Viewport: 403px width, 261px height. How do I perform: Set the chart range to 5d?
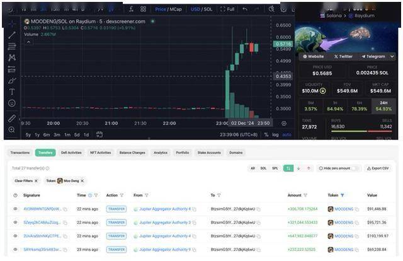coord(77,135)
